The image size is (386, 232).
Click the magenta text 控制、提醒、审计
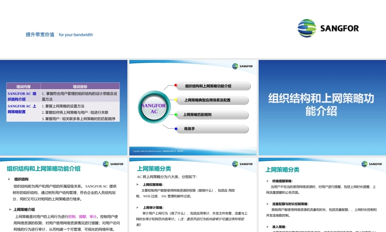[x=83, y=217]
